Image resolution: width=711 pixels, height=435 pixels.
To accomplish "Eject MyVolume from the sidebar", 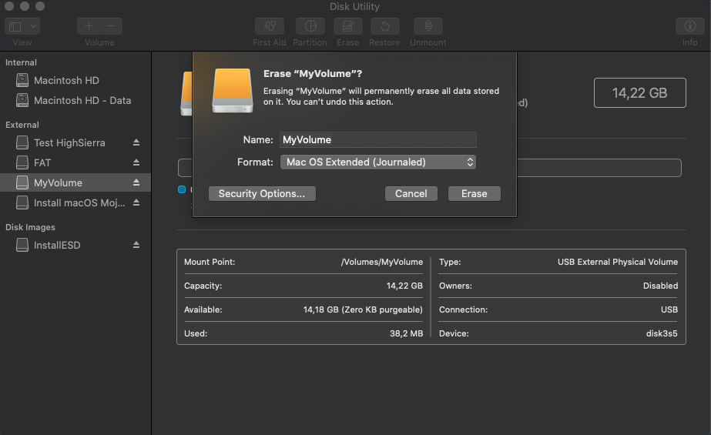I will (x=136, y=182).
